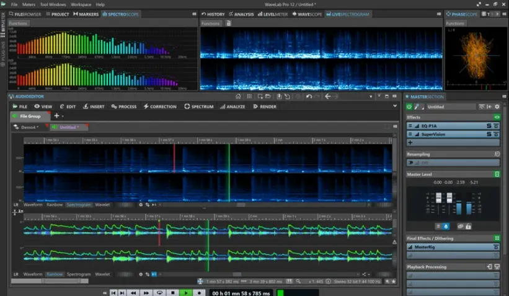Click the undo arrow icon
Screen dimensions: 509x296
tap(309, 97)
